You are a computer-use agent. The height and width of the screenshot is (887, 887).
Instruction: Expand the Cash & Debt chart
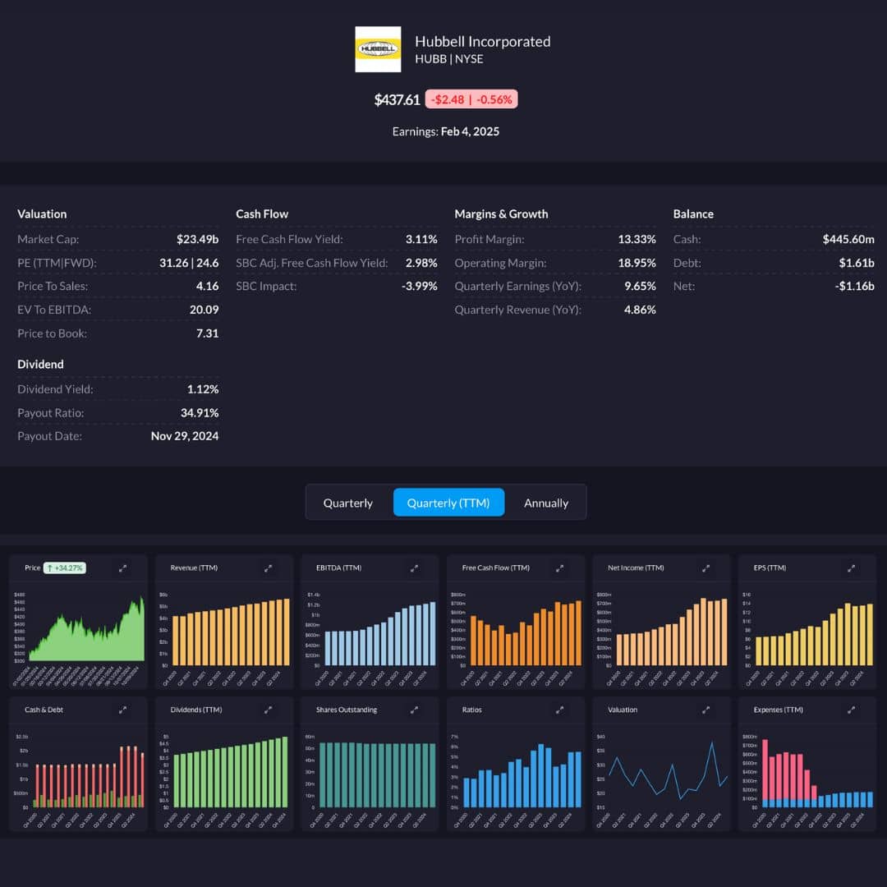(122, 710)
